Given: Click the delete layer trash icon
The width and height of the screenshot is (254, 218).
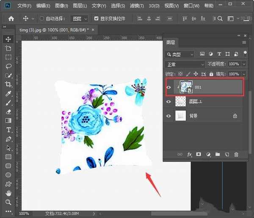Looking at the screenshot, I should tap(236, 155).
